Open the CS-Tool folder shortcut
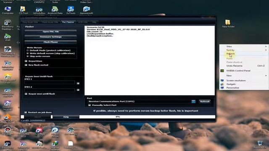This screenshot has width=269, height=151. (x=24, y=10)
